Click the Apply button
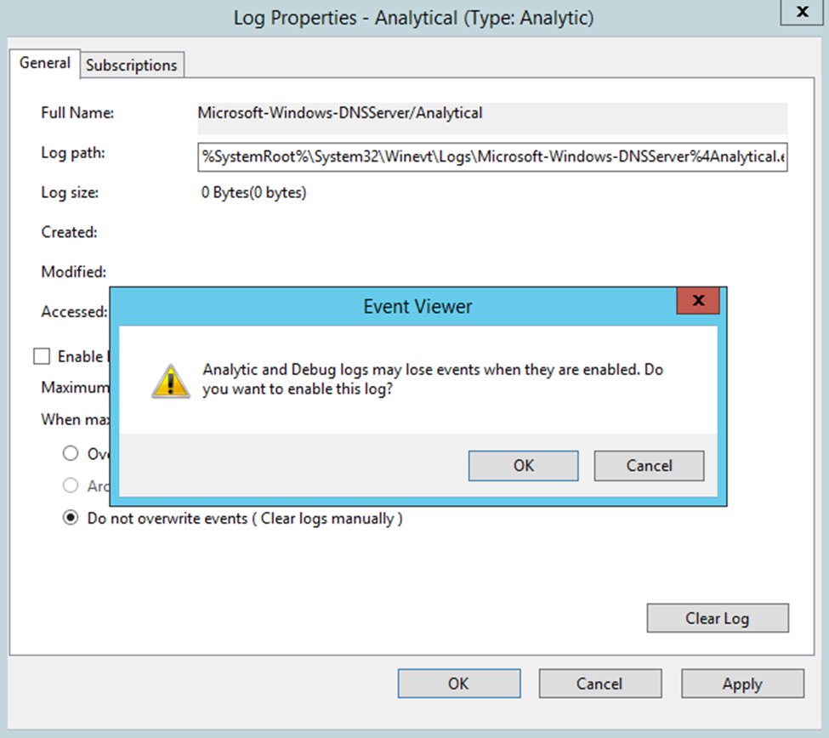 click(x=741, y=683)
